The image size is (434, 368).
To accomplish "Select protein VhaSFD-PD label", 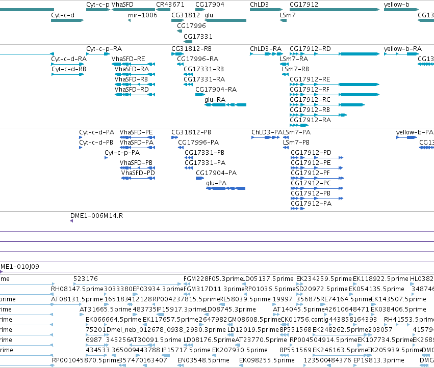I will click(x=138, y=173).
